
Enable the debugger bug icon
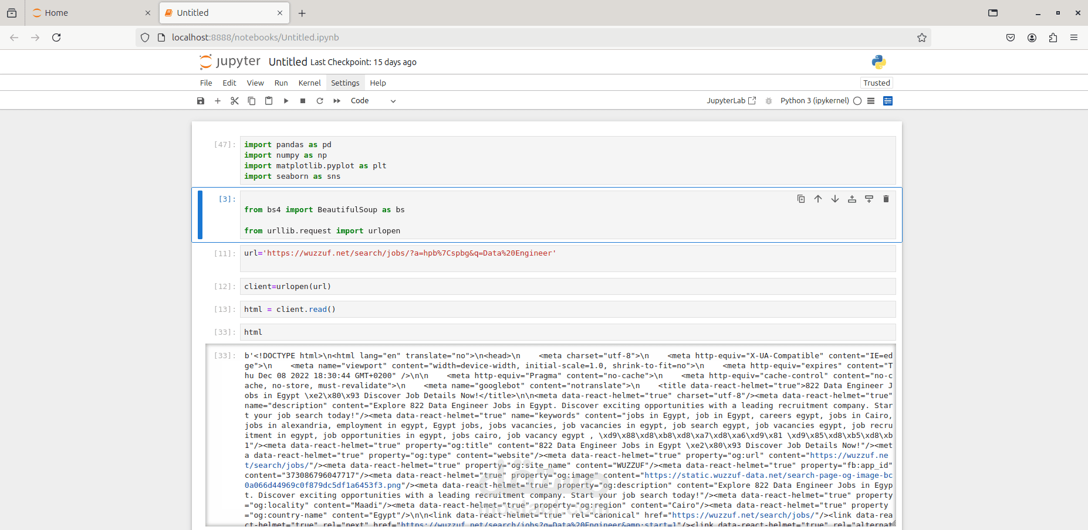(x=769, y=101)
